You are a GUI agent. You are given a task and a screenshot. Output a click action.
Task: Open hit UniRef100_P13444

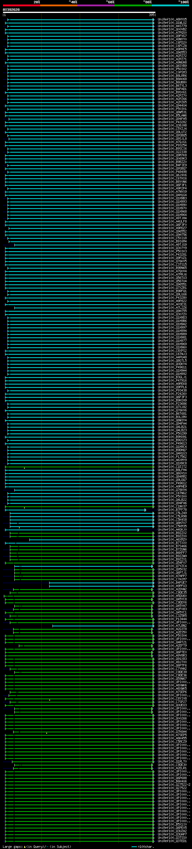[x=172, y=619]
